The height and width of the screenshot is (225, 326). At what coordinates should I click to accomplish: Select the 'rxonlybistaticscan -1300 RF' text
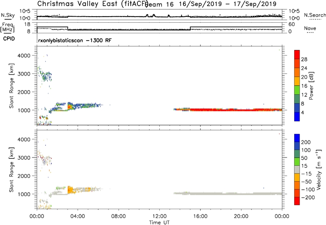(x=75, y=40)
